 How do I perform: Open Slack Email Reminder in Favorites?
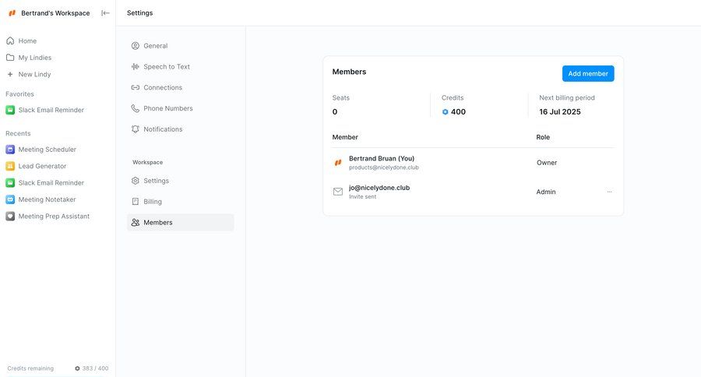51,110
